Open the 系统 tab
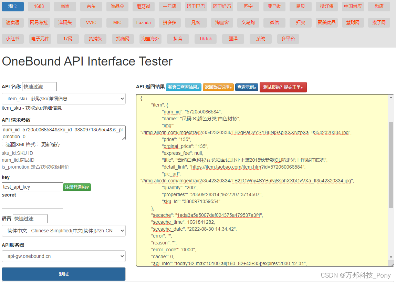The image size is (396, 282). (261, 39)
